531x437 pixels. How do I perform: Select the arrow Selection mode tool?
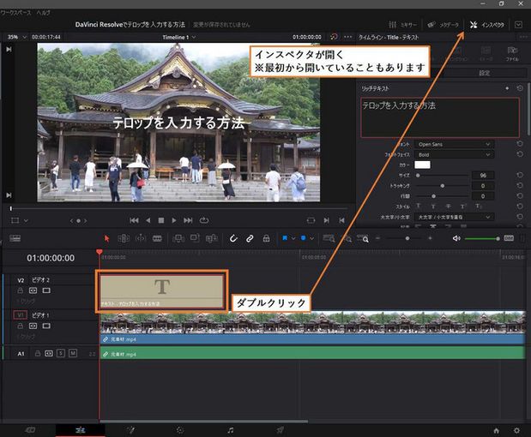107,238
